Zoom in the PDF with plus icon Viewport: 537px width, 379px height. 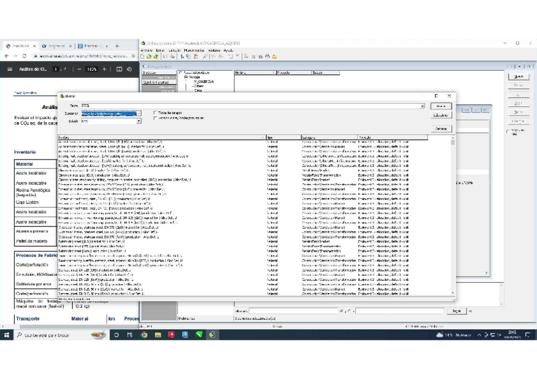(x=104, y=69)
